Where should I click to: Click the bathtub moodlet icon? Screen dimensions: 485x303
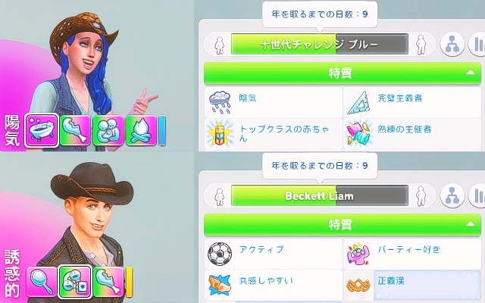pos(42,130)
